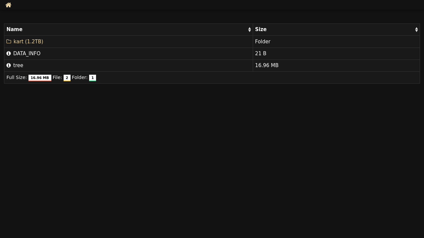Click the File count badge showing 2
424x238 pixels.
click(67, 78)
